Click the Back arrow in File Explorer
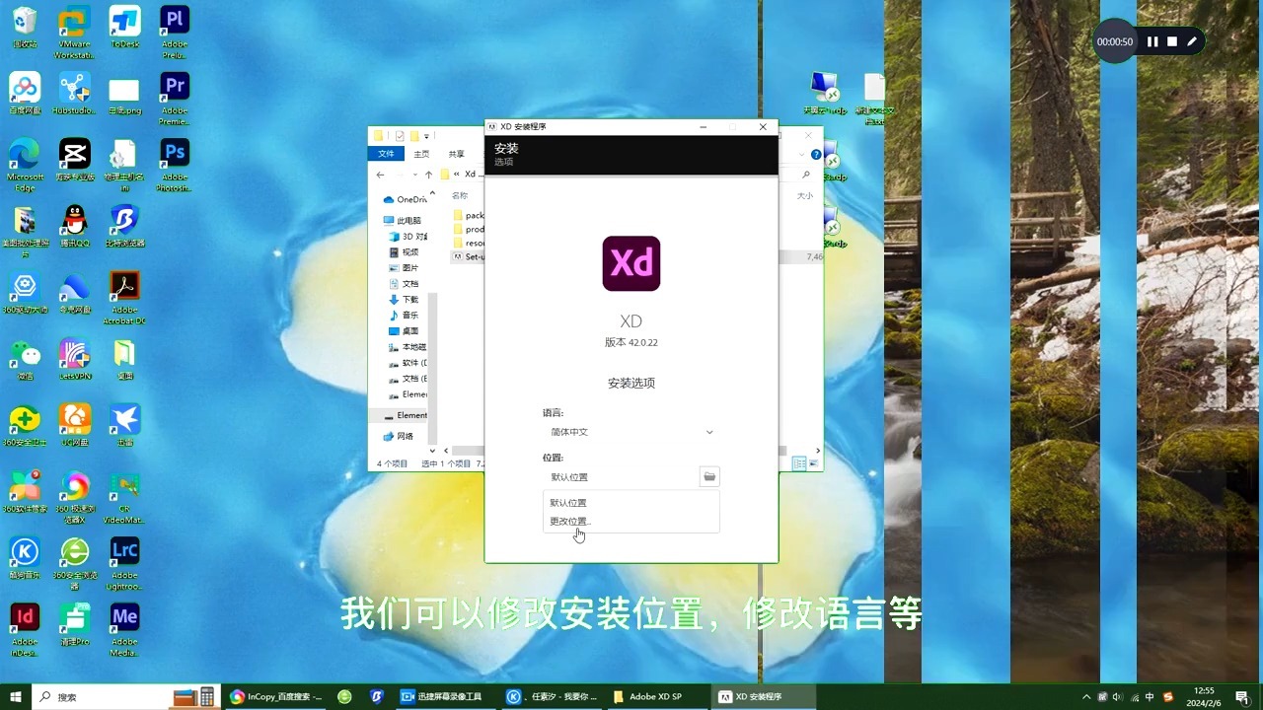This screenshot has height=710, width=1263. [x=381, y=175]
